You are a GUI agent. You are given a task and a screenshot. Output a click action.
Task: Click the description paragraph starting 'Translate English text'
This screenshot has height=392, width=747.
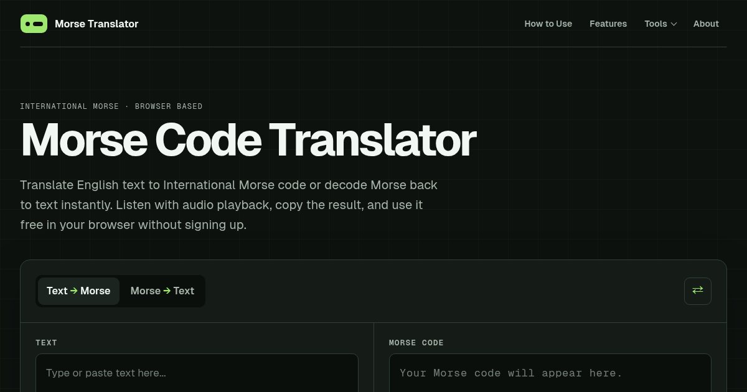click(x=229, y=205)
